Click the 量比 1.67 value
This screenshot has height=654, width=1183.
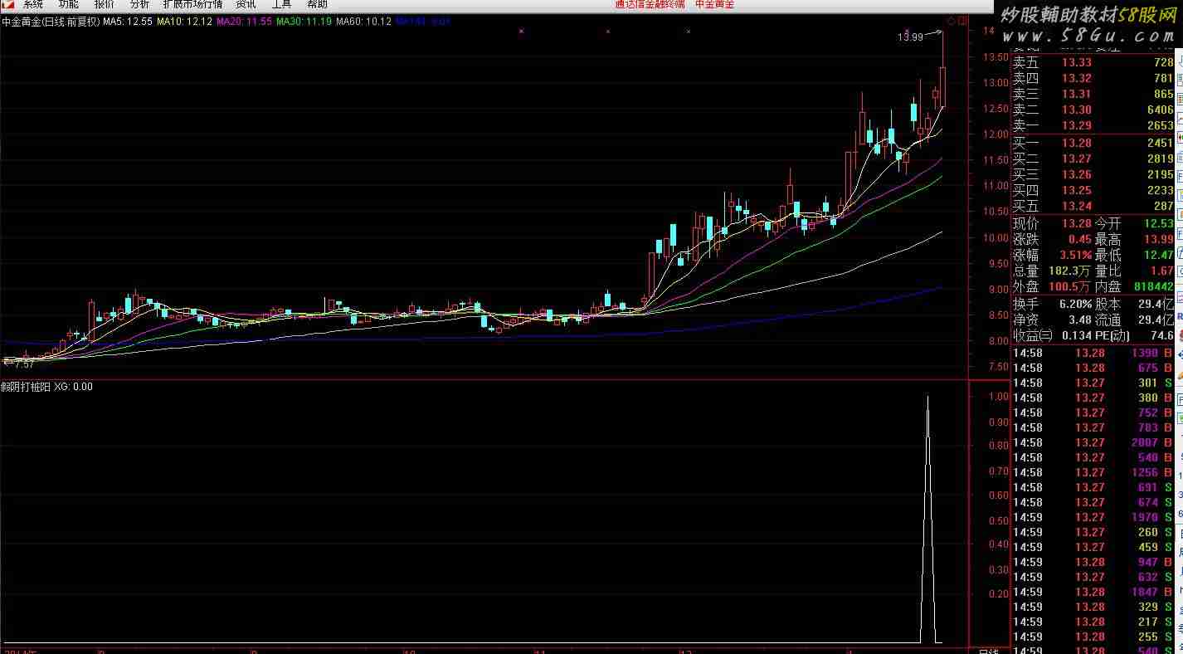(x=1162, y=271)
